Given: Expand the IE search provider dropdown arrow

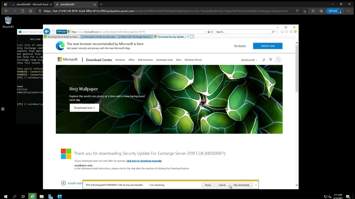Looking at the screenshot, I should click(x=276, y=32).
